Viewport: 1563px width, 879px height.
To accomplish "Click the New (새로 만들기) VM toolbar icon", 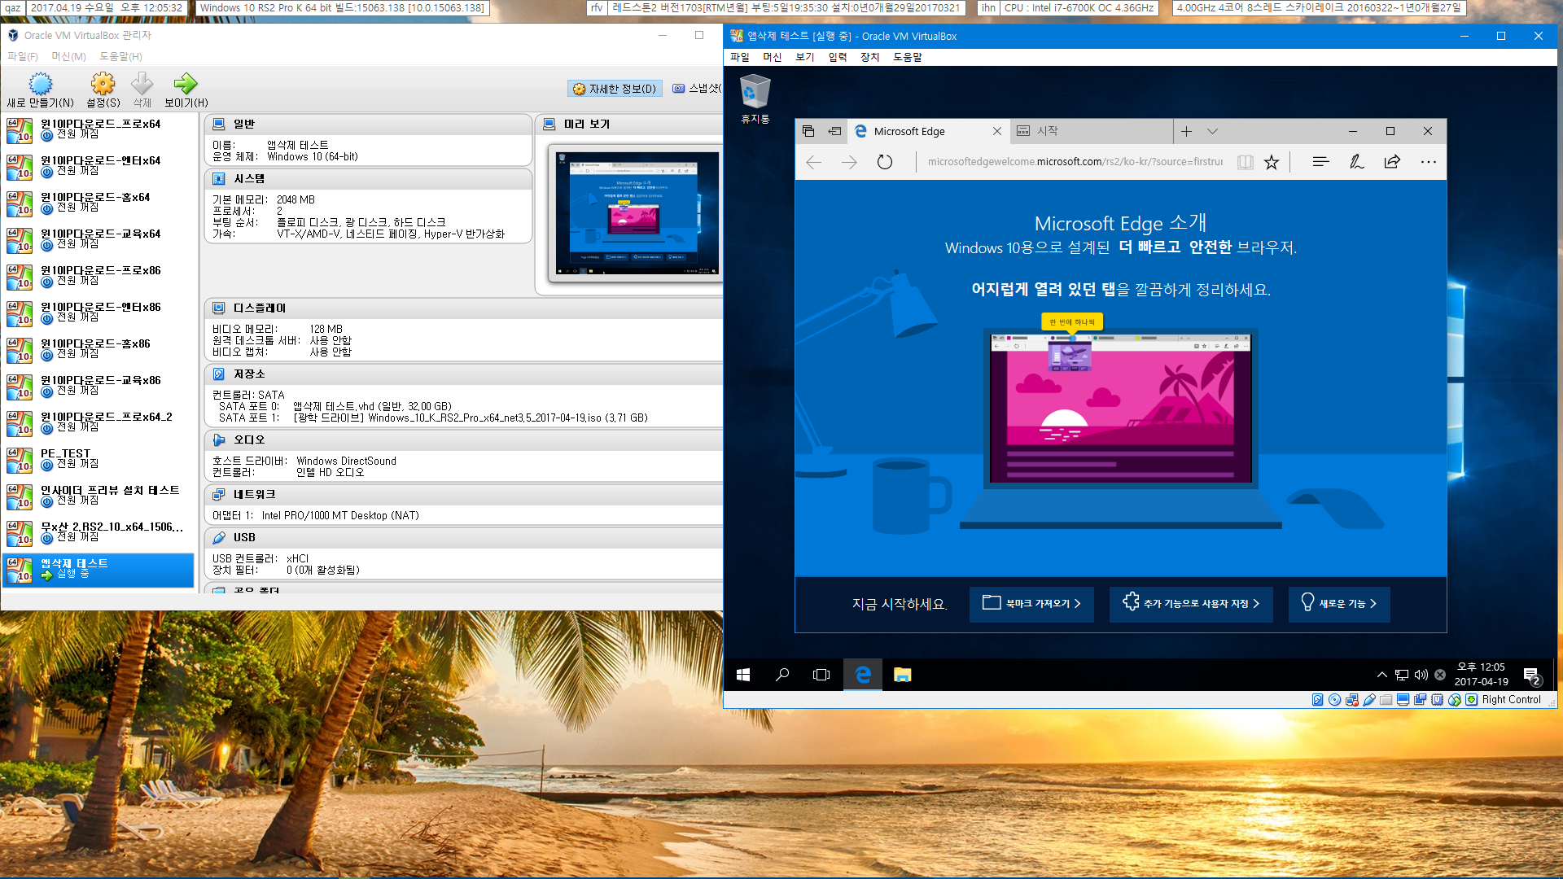I will point(40,84).
